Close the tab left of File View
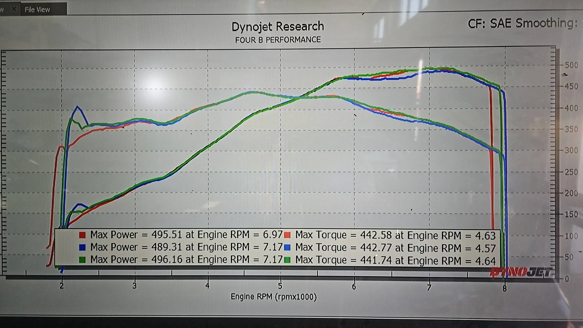The height and width of the screenshot is (328, 583). click(x=14, y=9)
